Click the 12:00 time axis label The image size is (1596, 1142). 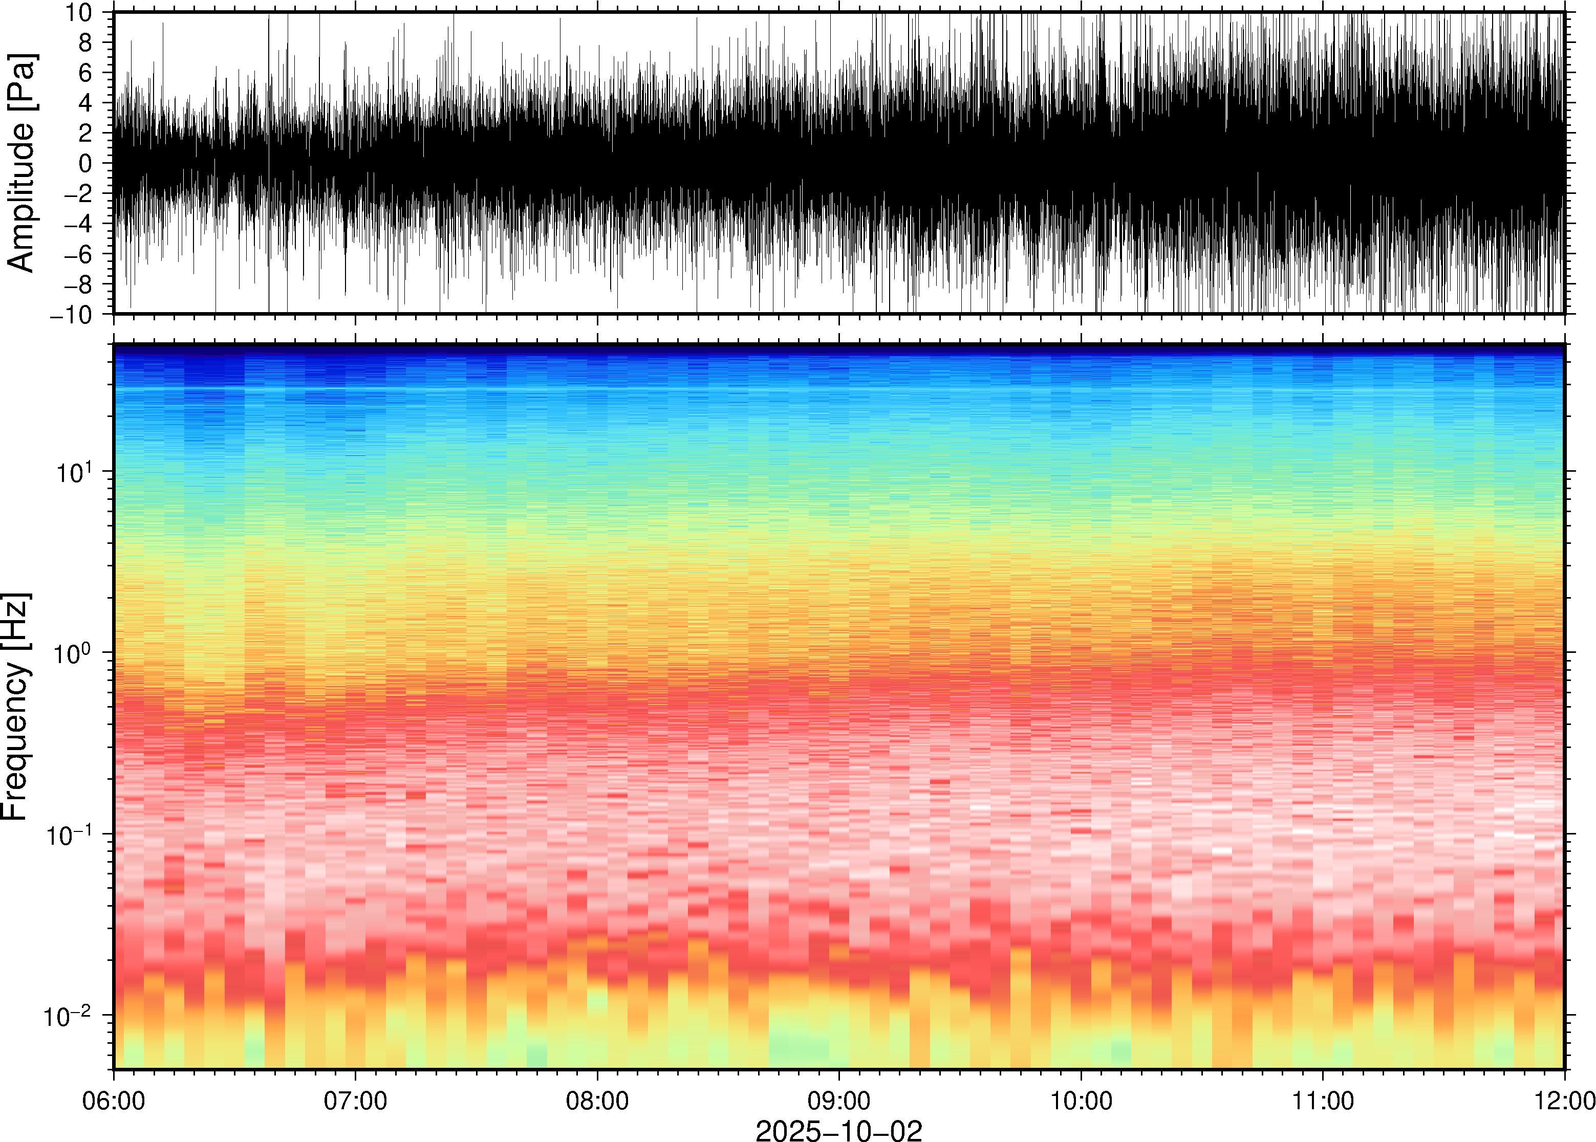pyautogui.click(x=1564, y=1101)
